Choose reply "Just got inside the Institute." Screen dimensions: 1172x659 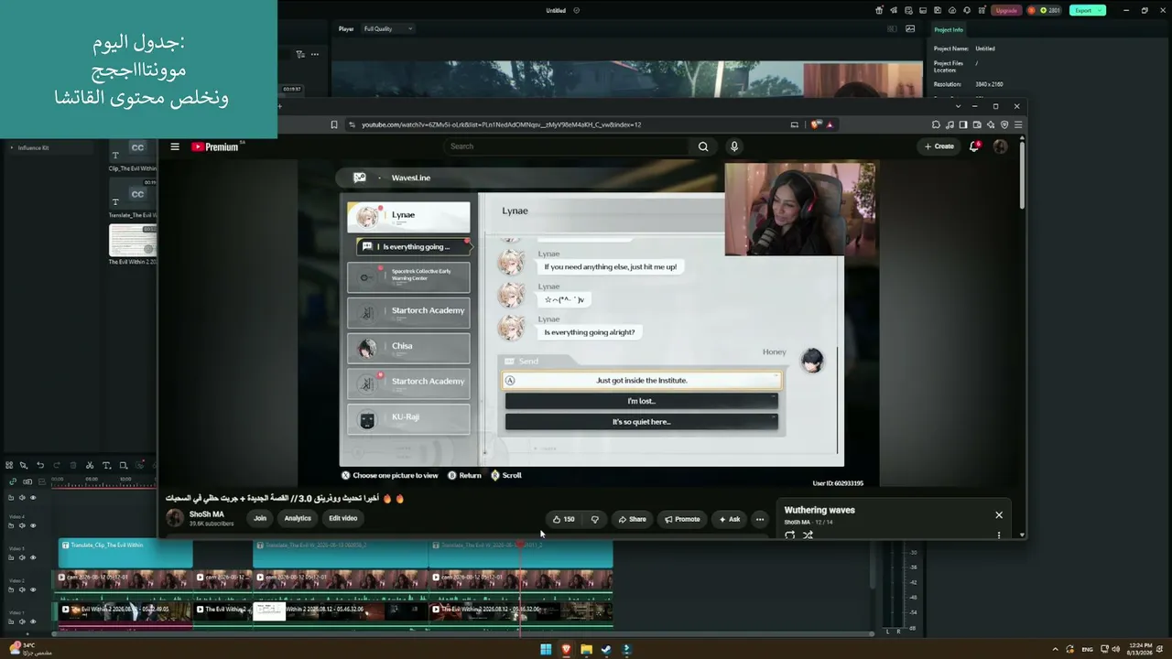pyautogui.click(x=642, y=380)
